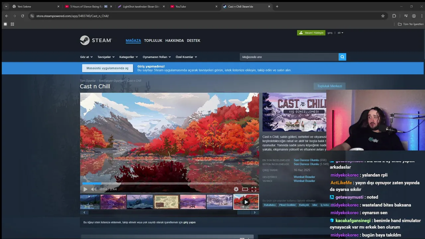The image size is (425, 239).
Task: Select the Idler tag
Action: [315, 205]
